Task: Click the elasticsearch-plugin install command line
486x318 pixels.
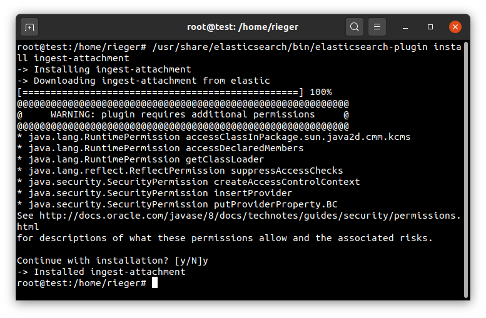Action: 239,52
